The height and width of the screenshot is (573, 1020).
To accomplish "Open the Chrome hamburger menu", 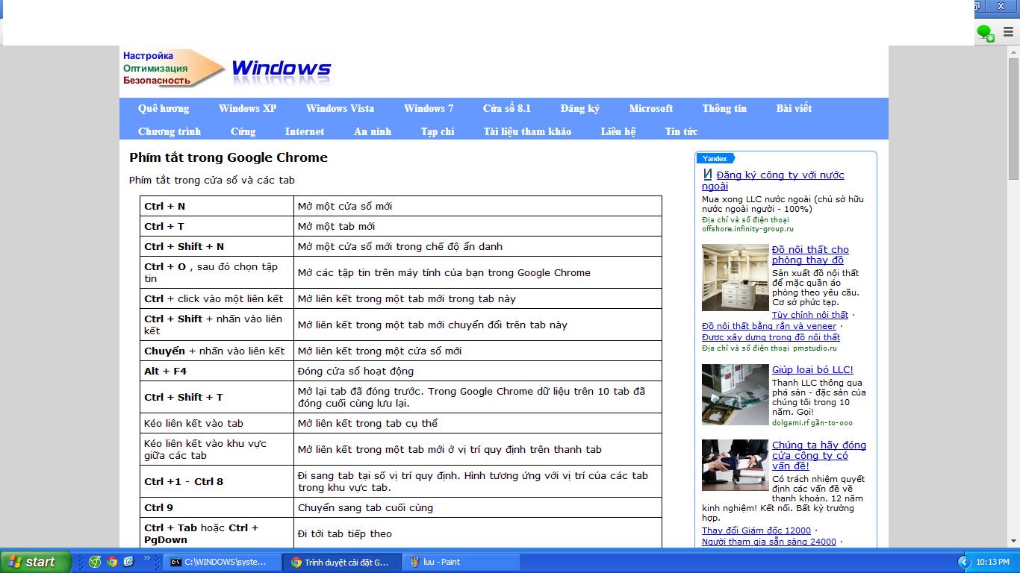I will 1008,32.
